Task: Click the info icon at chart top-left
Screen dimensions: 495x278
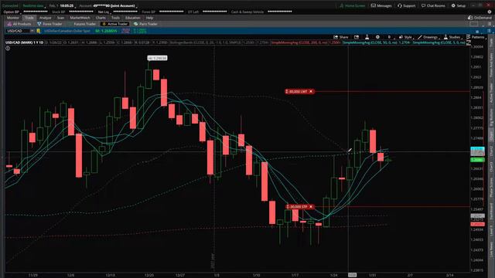Action: coord(8,48)
